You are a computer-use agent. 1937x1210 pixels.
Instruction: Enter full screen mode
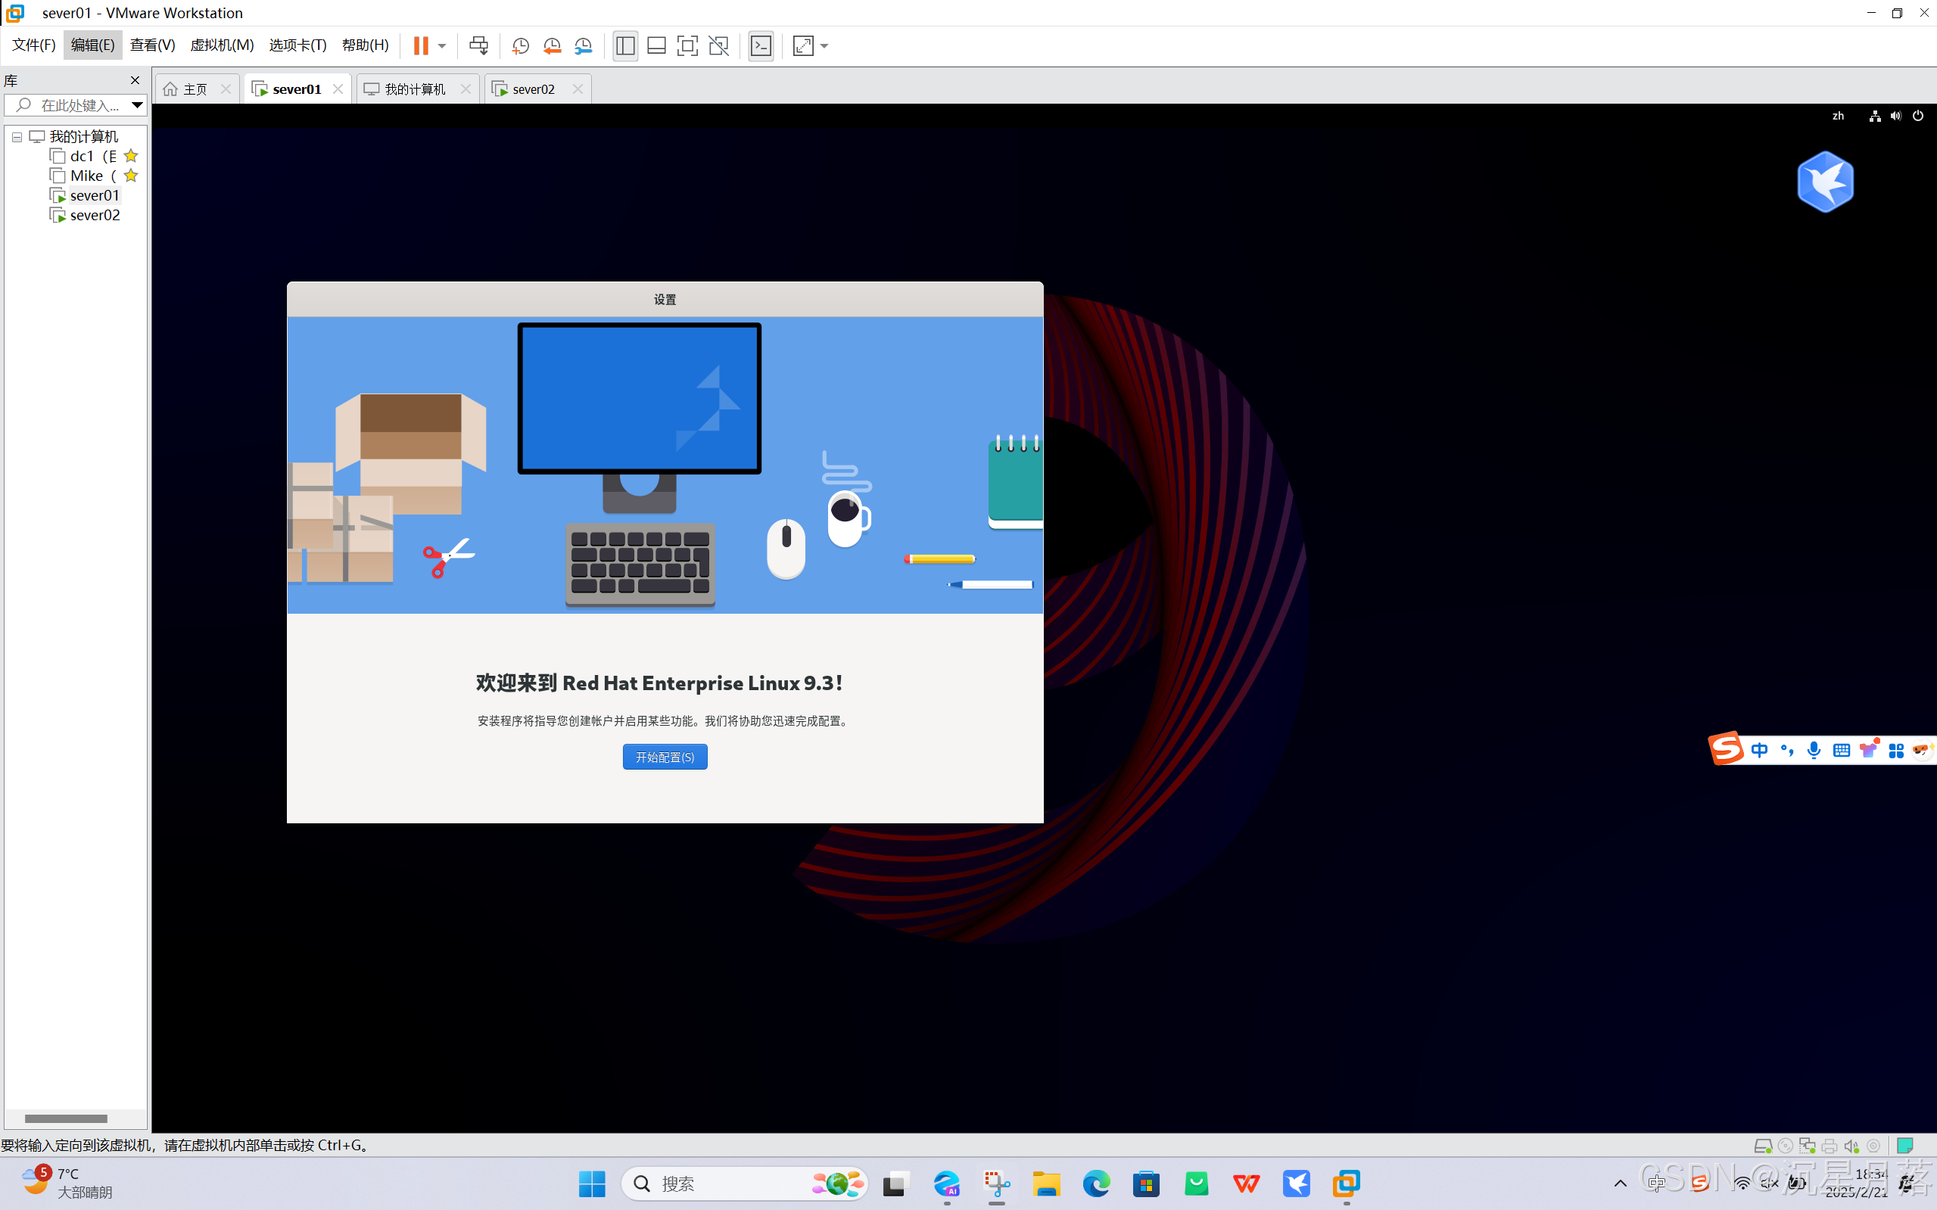click(687, 45)
